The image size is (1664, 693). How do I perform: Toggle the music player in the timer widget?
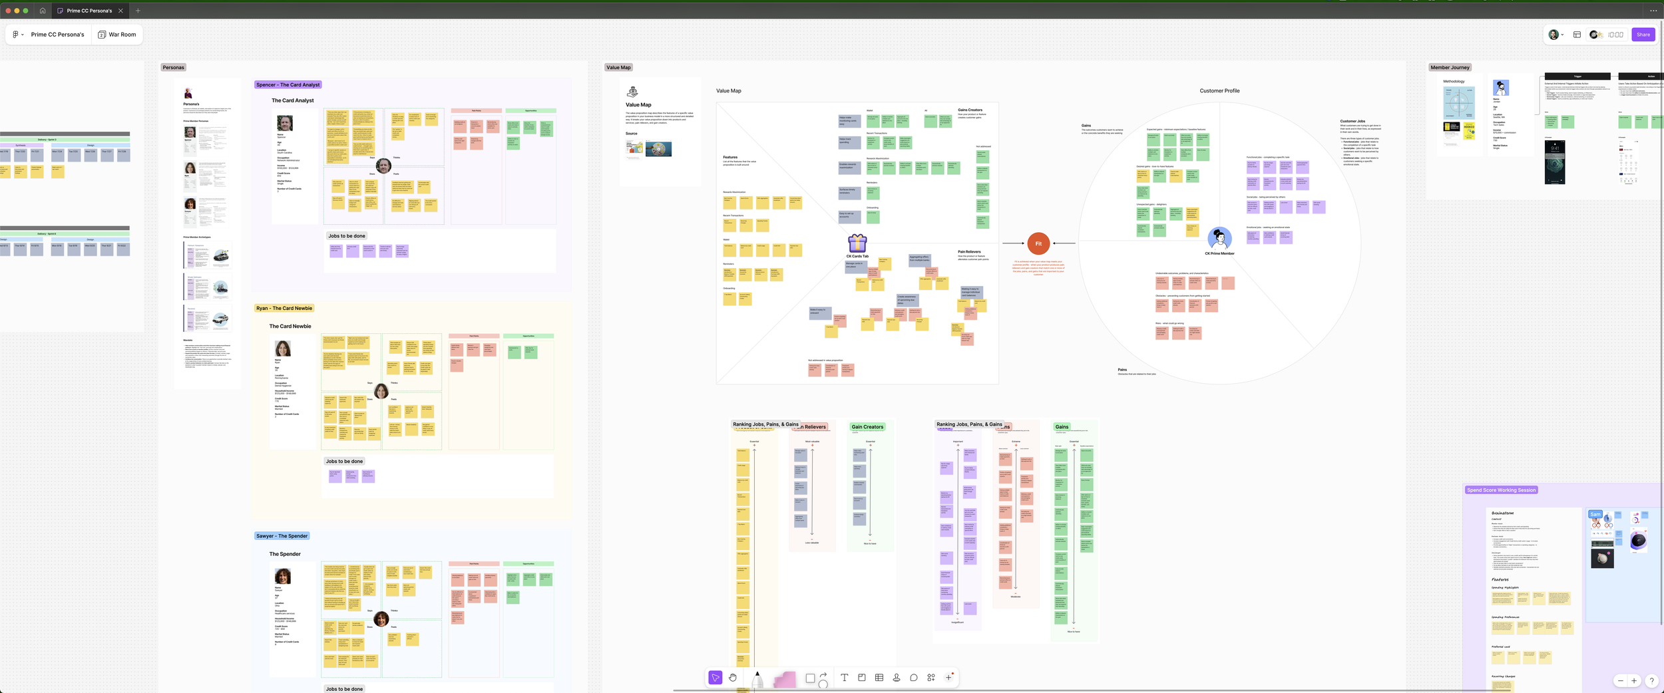[x=1595, y=34]
